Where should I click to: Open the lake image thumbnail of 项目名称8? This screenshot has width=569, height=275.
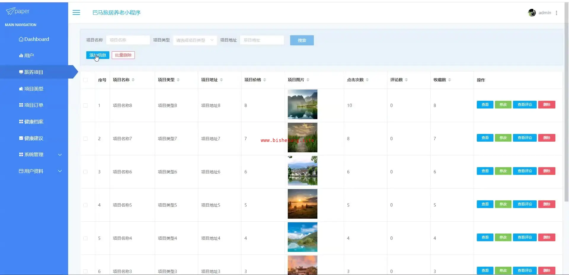pos(302,104)
